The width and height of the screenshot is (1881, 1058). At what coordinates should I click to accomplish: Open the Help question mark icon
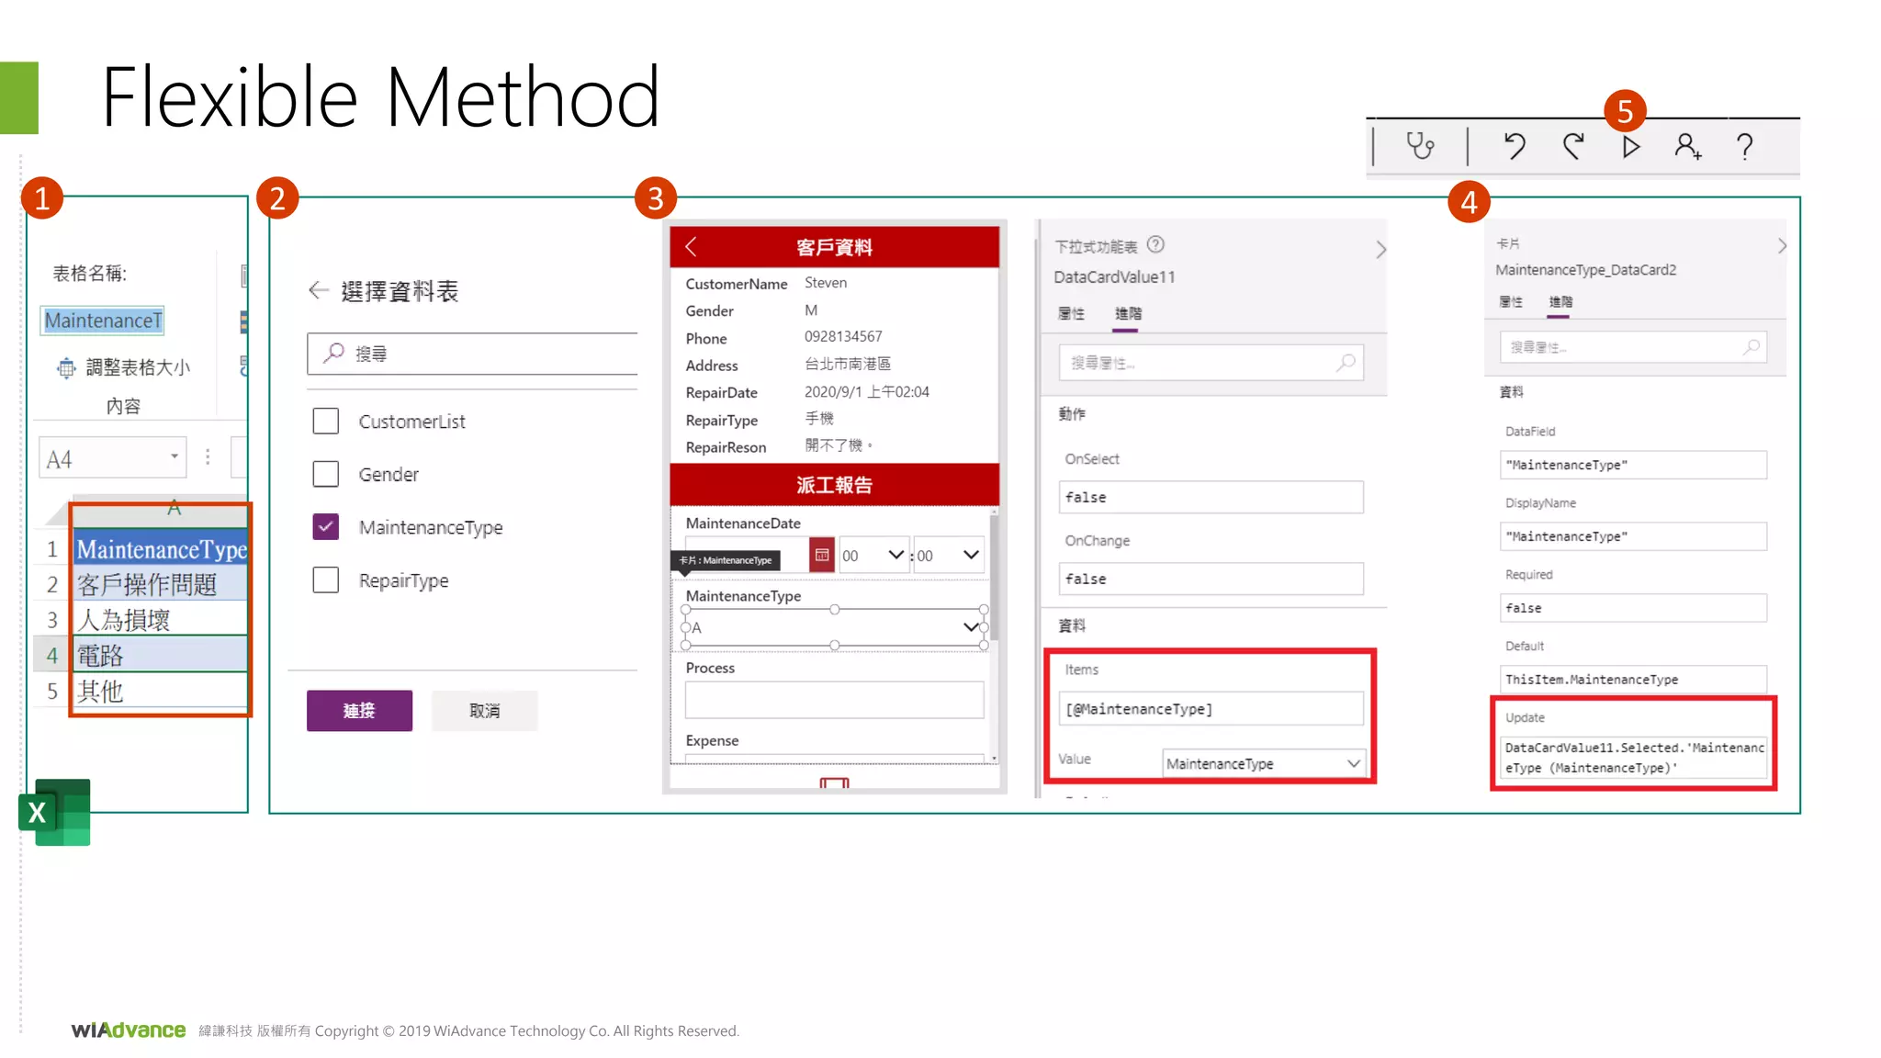[x=1745, y=146]
